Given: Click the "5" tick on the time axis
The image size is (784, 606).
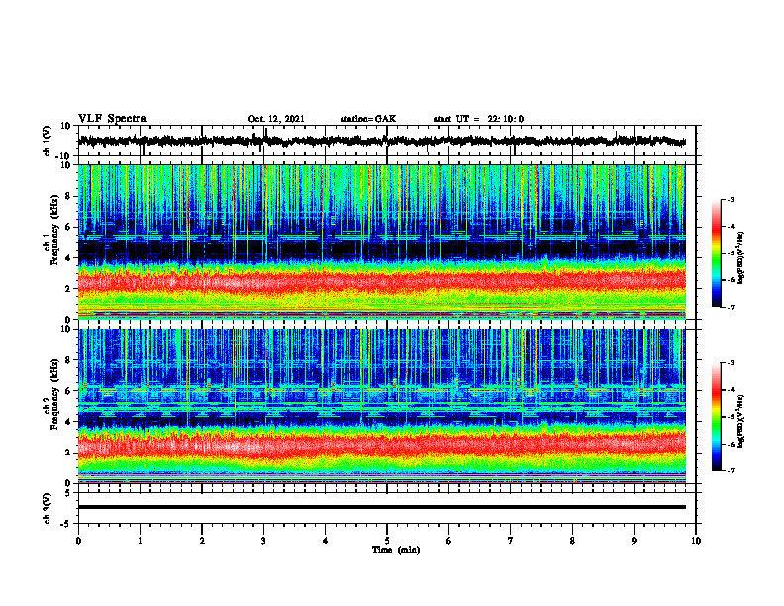Looking at the screenshot, I should tap(387, 541).
